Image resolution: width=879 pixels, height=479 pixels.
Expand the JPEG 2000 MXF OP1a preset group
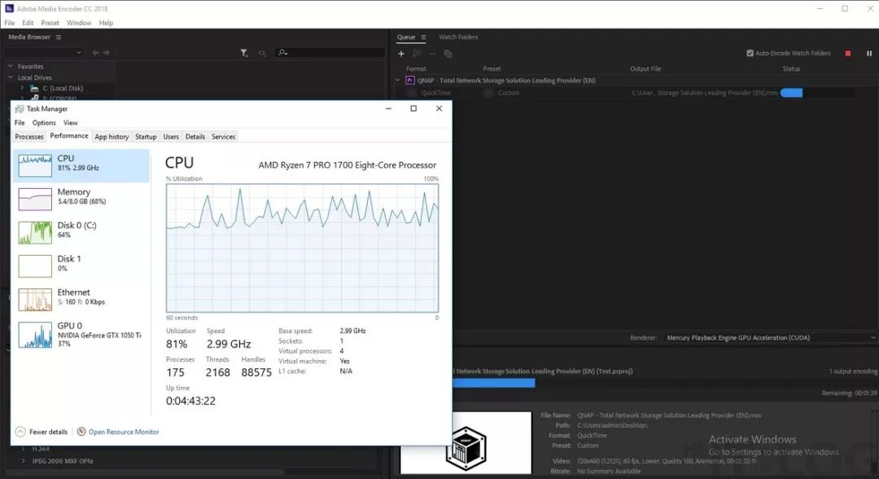(x=23, y=461)
